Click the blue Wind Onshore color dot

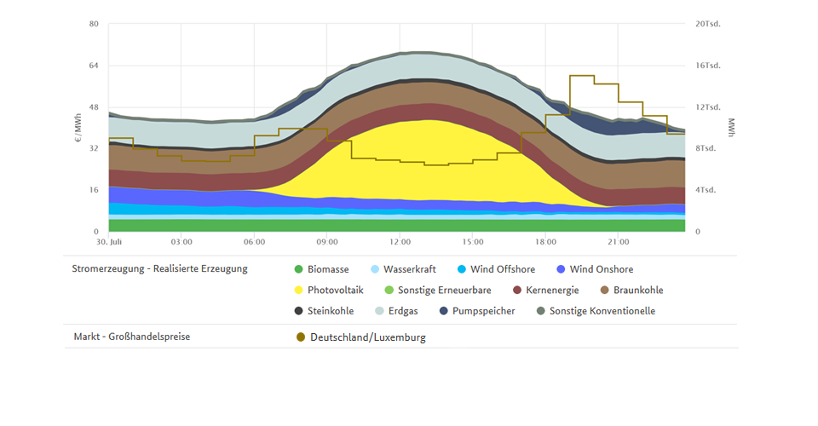click(561, 269)
